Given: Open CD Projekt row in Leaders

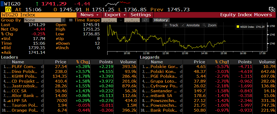Looking at the screenshot, I should click(x=25, y=81).
